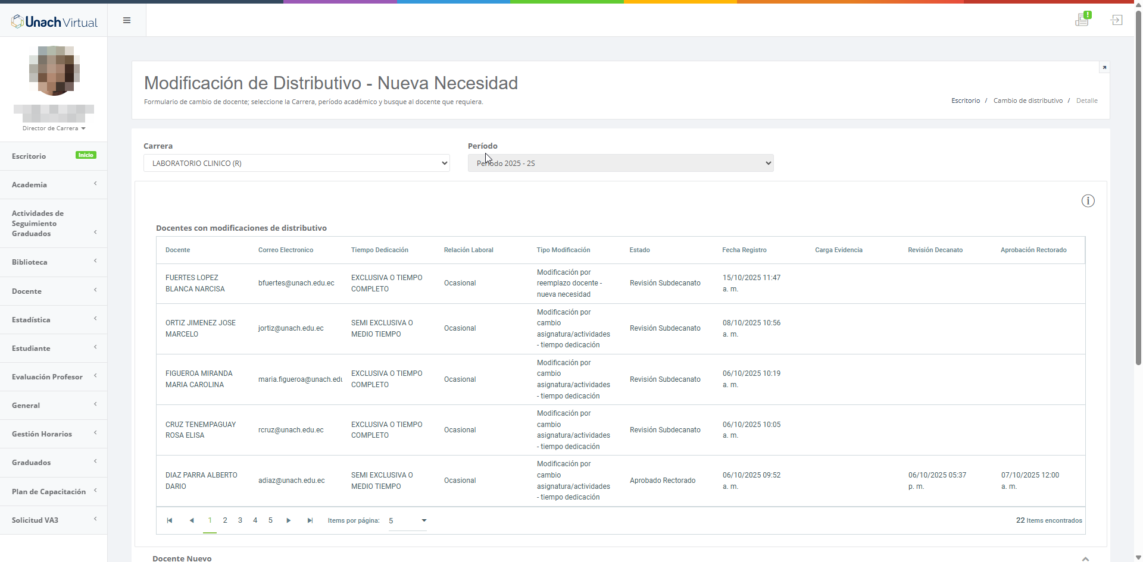Open the Escritorio sidebar item
Viewport: 1143px width, 562px height.
pos(29,156)
